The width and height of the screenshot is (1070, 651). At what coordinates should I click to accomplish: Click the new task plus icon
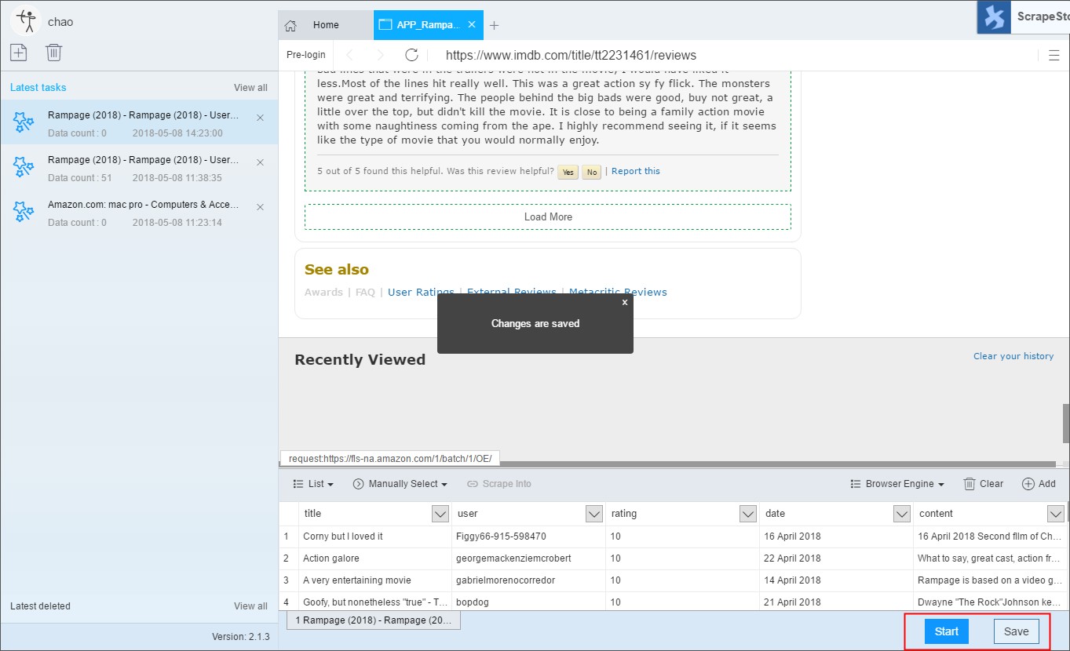(x=18, y=53)
